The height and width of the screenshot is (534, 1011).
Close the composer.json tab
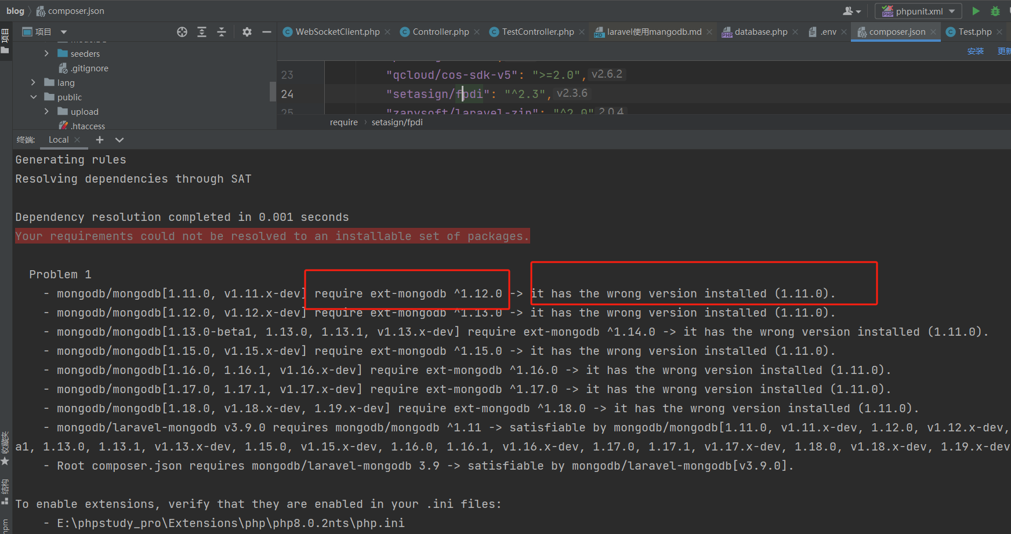pyautogui.click(x=933, y=32)
